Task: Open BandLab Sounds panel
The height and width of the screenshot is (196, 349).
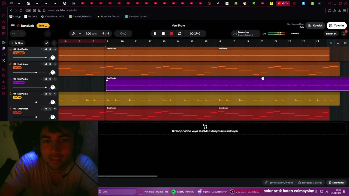Action: click(310, 183)
